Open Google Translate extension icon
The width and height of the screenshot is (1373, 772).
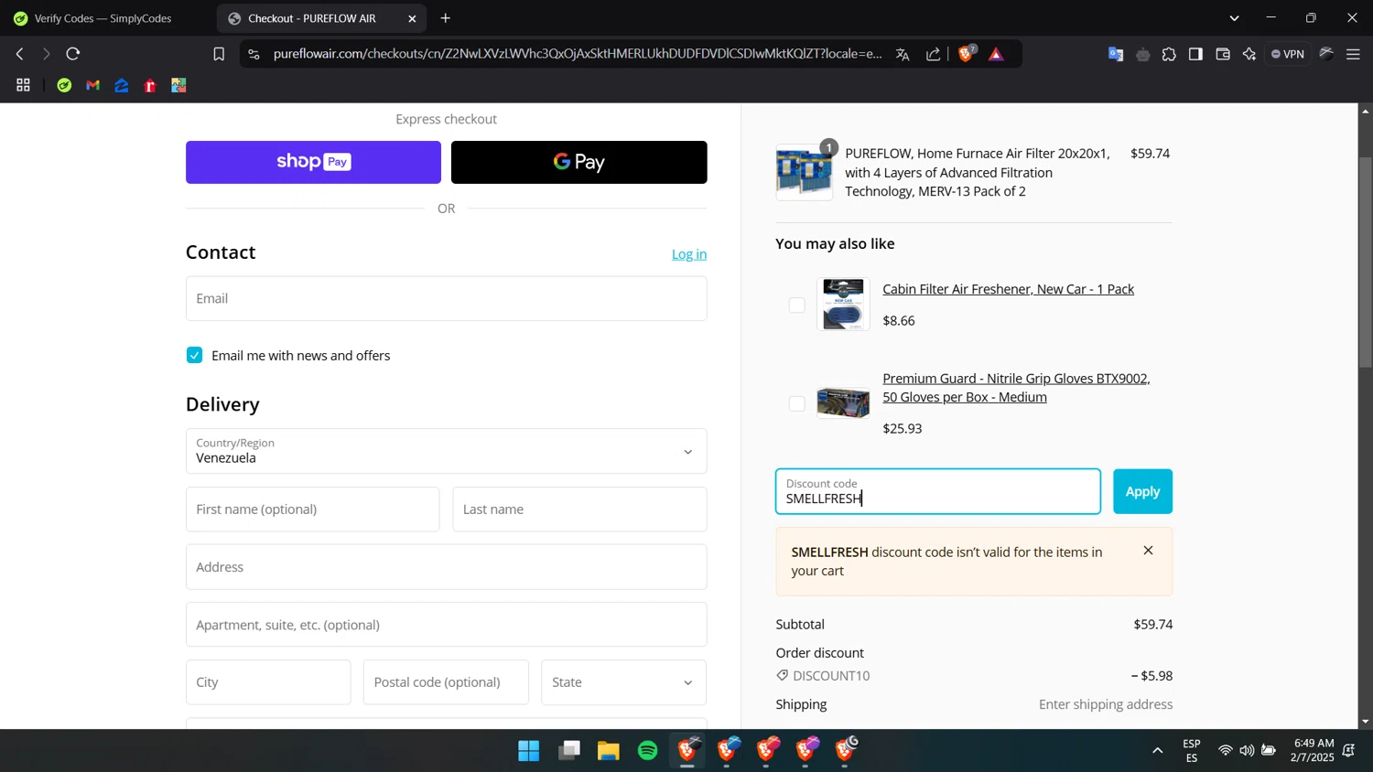click(x=1115, y=54)
